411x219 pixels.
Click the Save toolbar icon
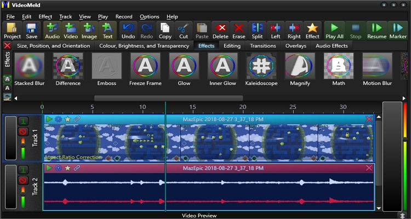[31, 31]
